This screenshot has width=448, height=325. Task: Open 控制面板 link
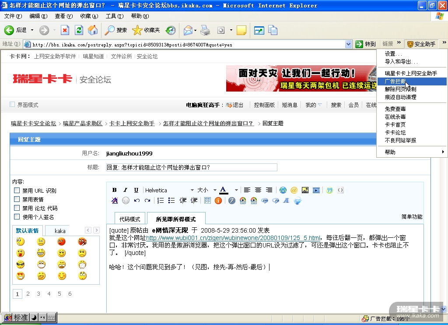[264, 105]
